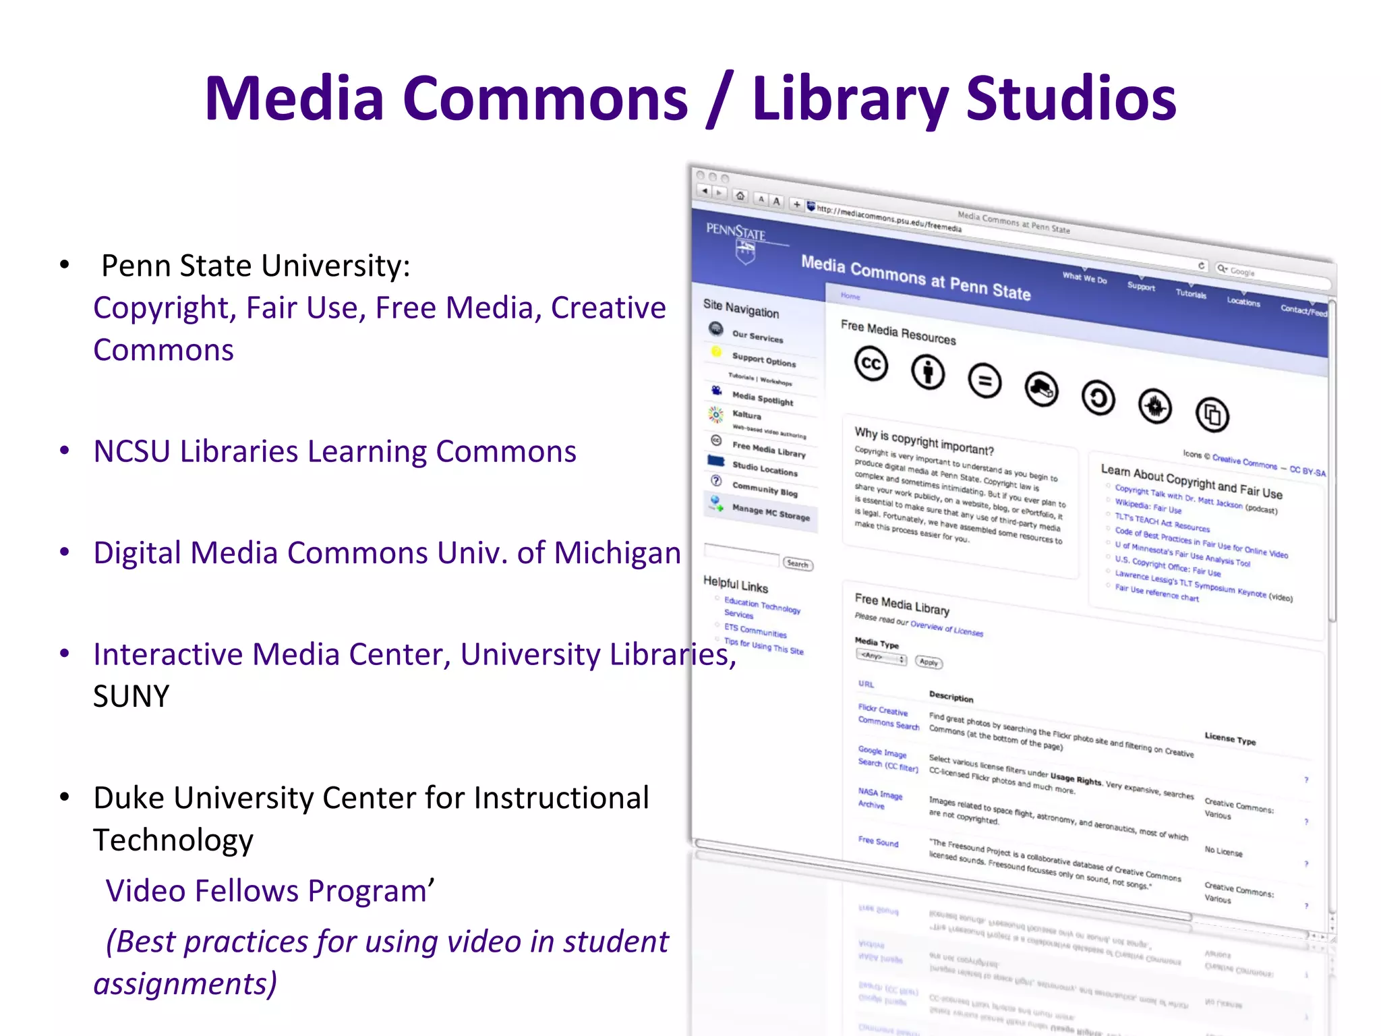Image resolution: width=1381 pixels, height=1036 pixels.
Task: Click the Home breadcrumb tab
Action: [x=850, y=296]
